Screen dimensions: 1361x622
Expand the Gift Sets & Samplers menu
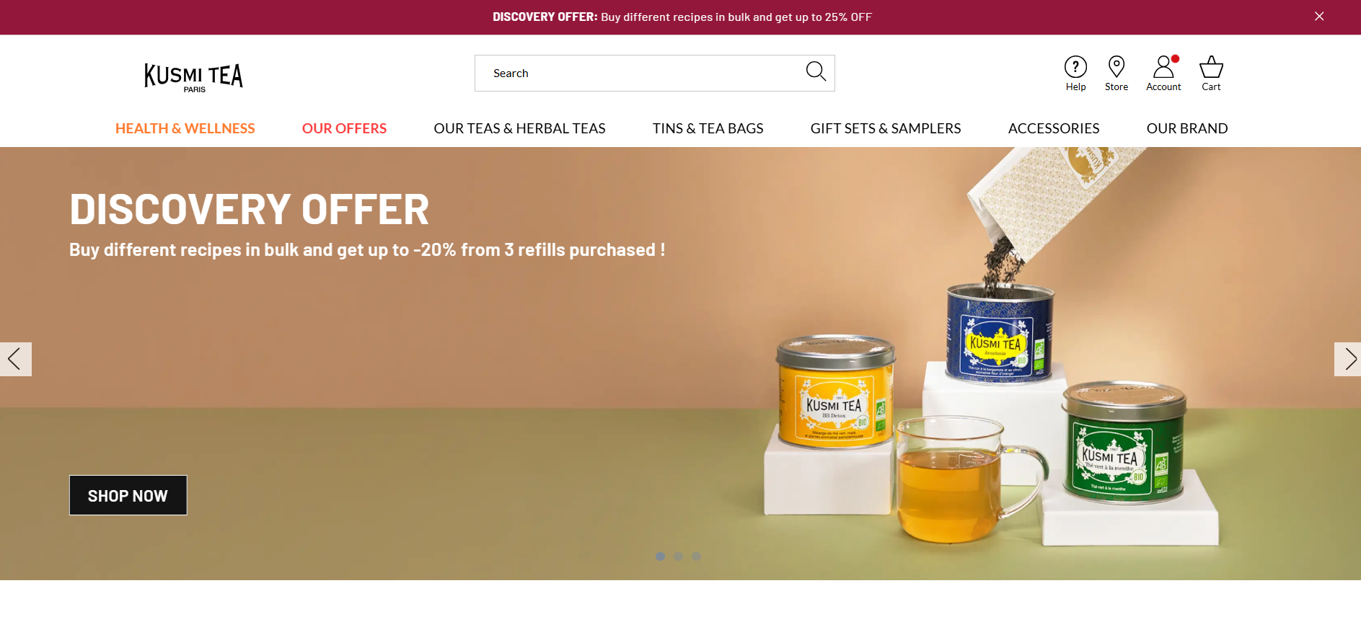click(886, 128)
